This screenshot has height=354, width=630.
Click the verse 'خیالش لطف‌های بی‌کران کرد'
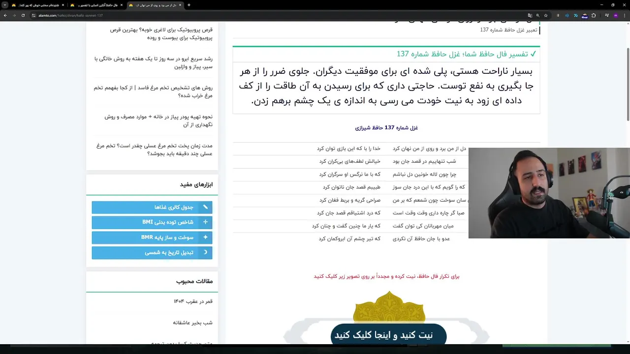pos(349,161)
